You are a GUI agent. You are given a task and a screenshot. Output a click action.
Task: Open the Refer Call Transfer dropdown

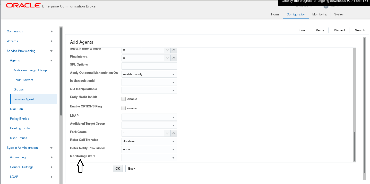[174, 141]
